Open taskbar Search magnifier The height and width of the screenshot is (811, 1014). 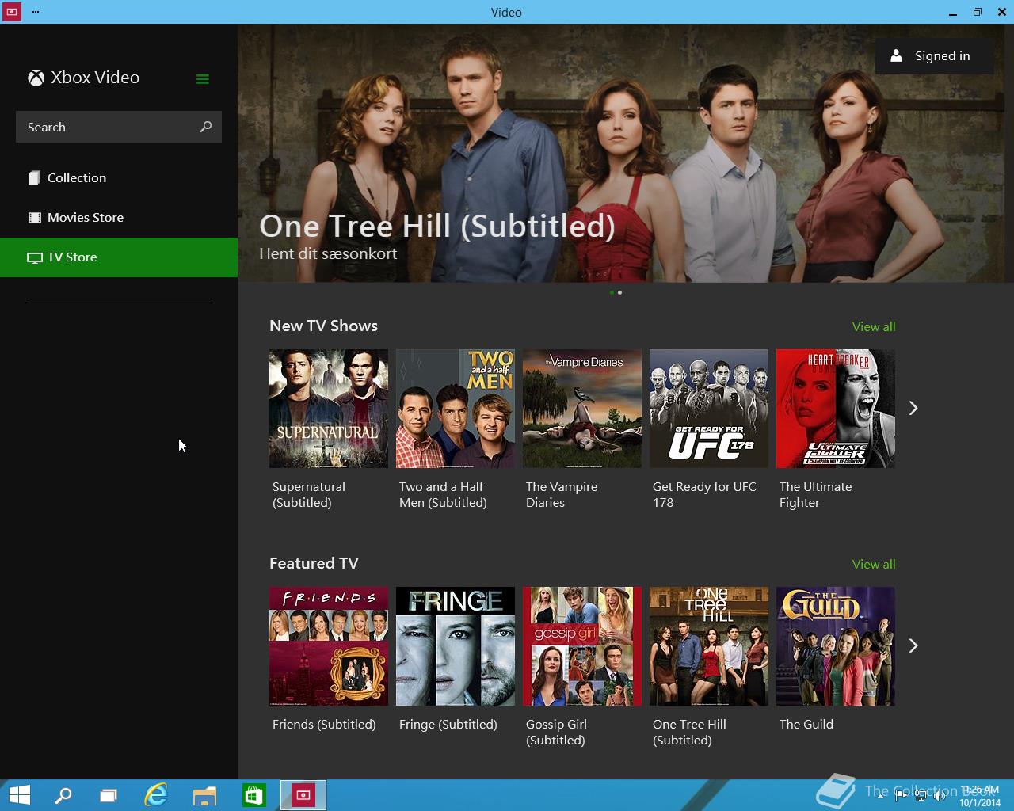63,795
